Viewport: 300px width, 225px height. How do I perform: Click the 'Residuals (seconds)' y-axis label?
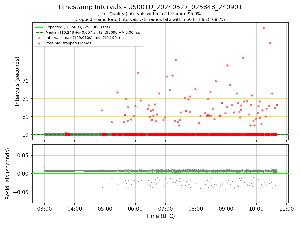pos(8,174)
